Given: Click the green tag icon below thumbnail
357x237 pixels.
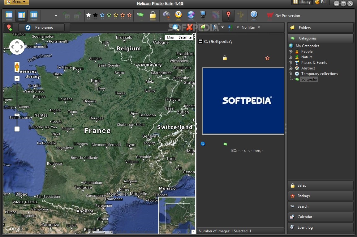Looking at the screenshot, I should (x=225, y=144).
